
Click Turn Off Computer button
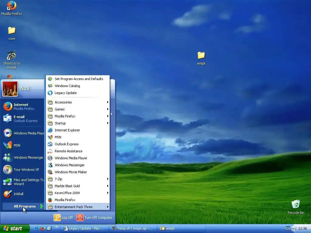point(94,218)
